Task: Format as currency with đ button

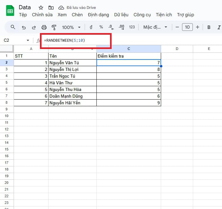Action: [x=91, y=27]
